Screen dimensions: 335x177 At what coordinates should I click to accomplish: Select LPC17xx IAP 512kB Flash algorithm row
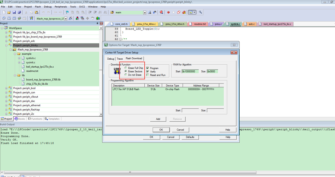pyautogui.click(x=168, y=90)
